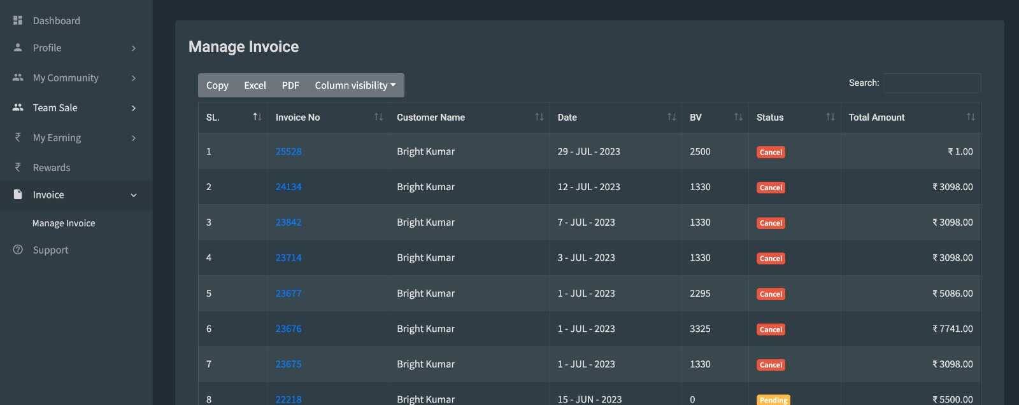This screenshot has width=1019, height=405.
Task: Click the Search input field
Action: [x=932, y=83]
